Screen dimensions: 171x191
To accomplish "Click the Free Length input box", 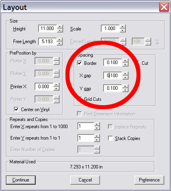I will [48, 42].
